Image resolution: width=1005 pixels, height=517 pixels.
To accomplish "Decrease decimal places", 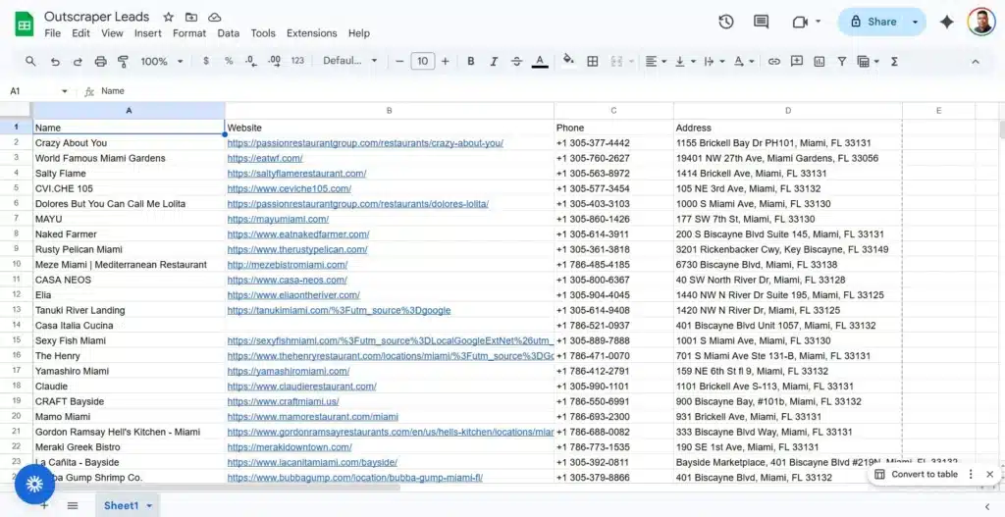I will (x=251, y=62).
